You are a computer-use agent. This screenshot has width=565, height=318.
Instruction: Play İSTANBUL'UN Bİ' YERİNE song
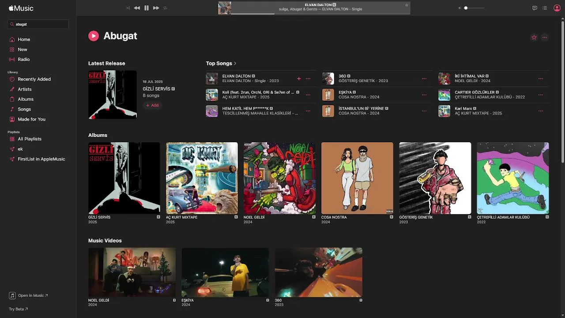[x=328, y=111]
